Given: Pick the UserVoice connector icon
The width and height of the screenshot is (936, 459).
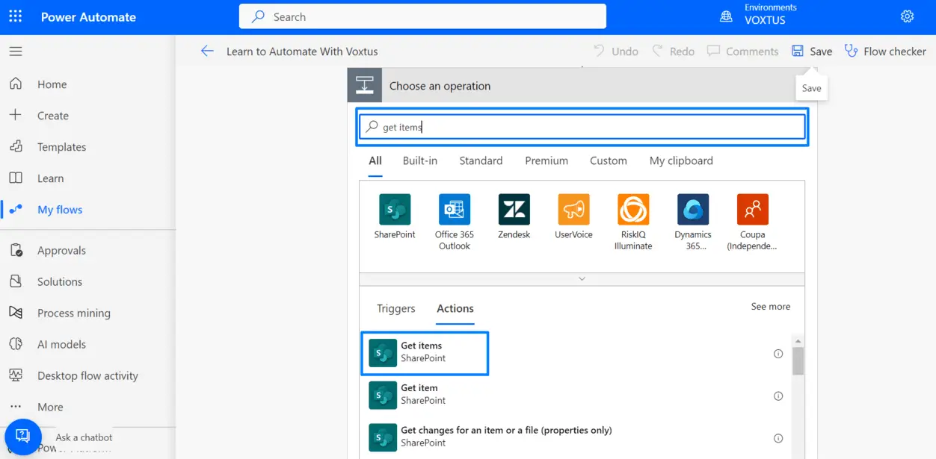Looking at the screenshot, I should (x=573, y=210).
